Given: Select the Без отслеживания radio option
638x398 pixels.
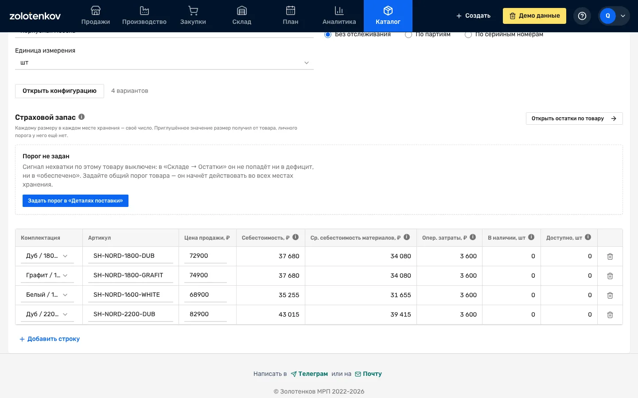Looking at the screenshot, I should [x=328, y=34].
